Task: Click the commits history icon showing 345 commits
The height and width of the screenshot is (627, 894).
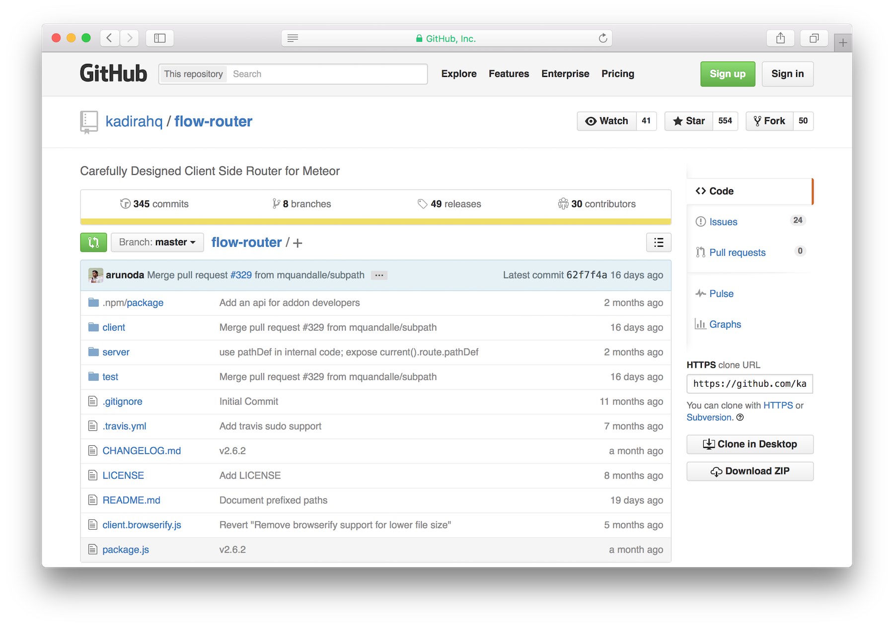Action: 125,204
